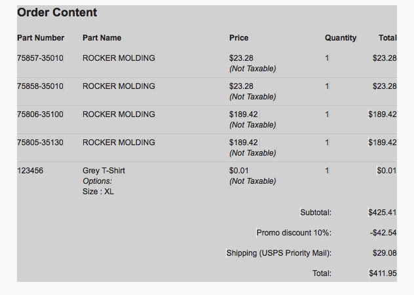Click the Total column header
The width and height of the screenshot is (414, 295).
point(388,38)
